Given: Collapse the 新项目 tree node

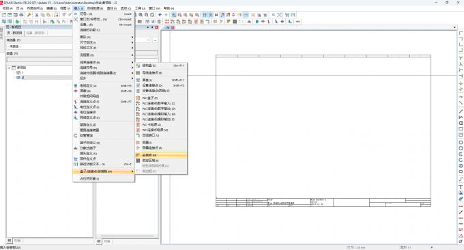Looking at the screenshot, I should (9, 68).
